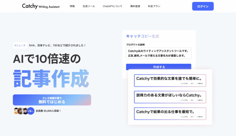Click the text 'NHK、日本テレビ、TBSなどで紹介されました！'
Viewport: 236px width, 136px height.
57,45
